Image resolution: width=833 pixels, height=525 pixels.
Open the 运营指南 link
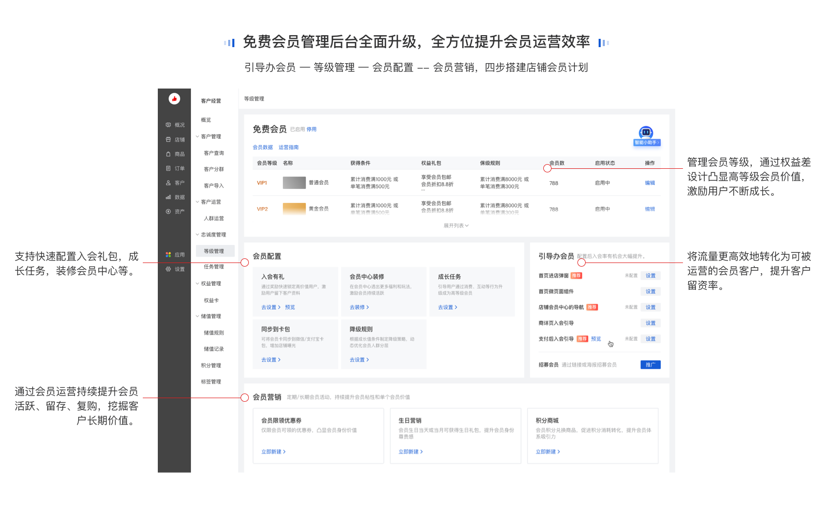pos(289,148)
